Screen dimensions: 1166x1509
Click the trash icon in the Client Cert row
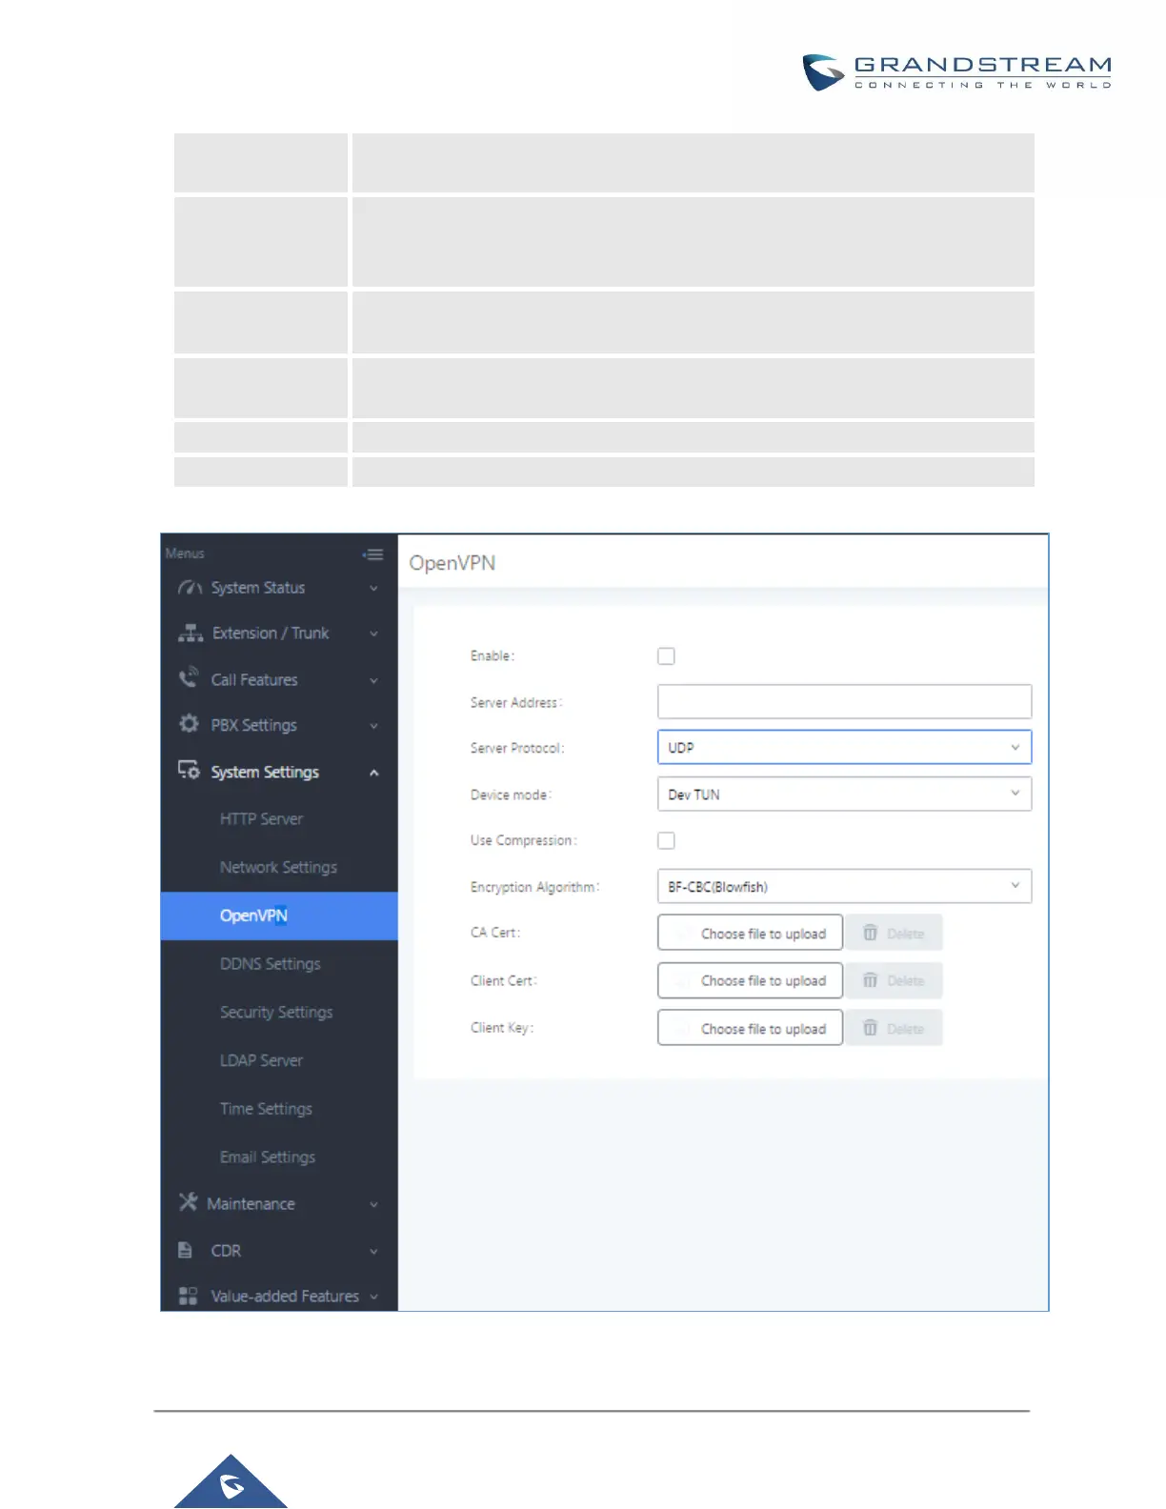(x=870, y=980)
